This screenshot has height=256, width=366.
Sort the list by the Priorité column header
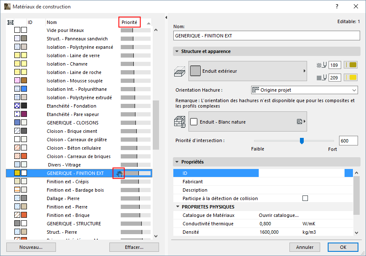click(x=129, y=22)
